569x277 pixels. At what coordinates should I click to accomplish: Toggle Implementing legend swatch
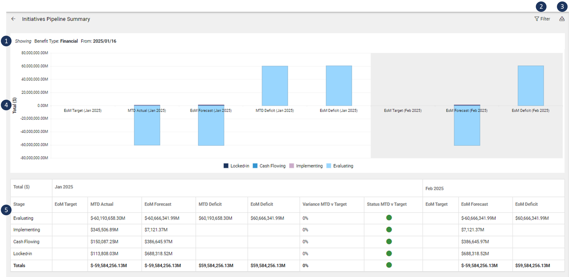point(292,166)
